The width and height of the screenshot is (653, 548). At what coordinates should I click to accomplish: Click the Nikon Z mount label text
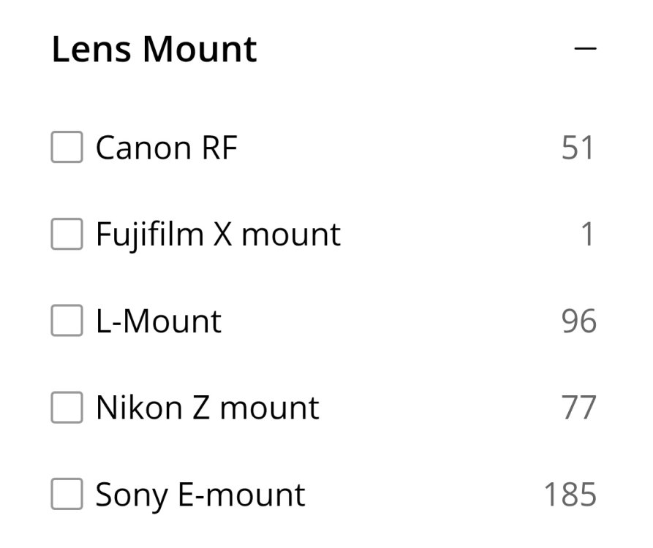click(x=207, y=408)
